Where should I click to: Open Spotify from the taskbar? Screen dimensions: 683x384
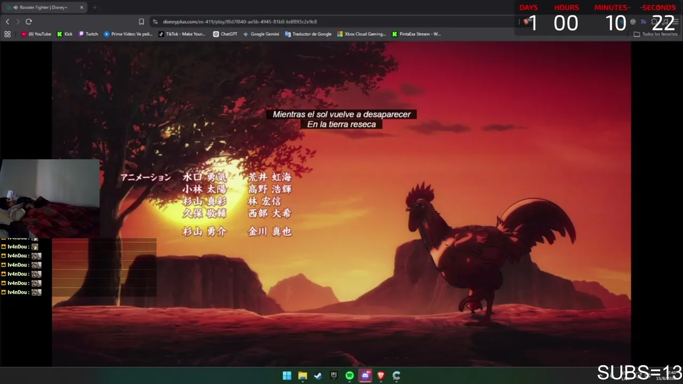350,375
